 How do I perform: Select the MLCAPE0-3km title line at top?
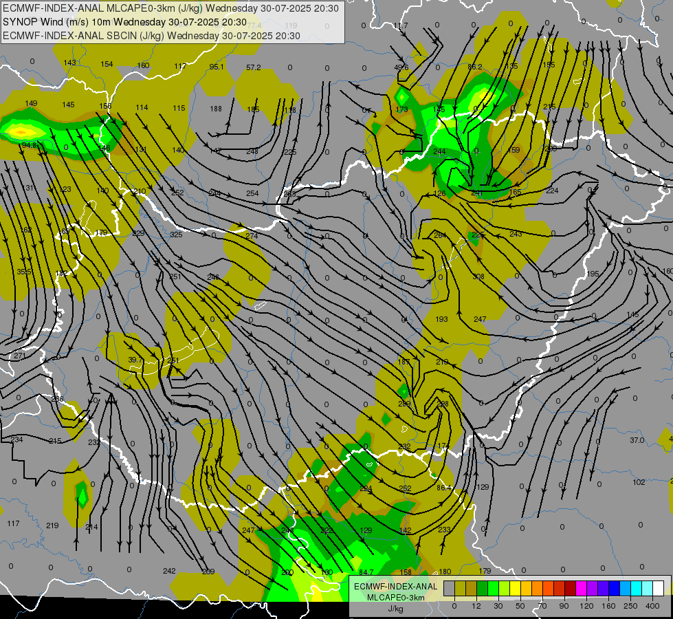(x=170, y=8)
